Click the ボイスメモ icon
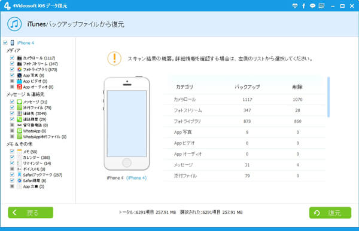 [20, 169]
